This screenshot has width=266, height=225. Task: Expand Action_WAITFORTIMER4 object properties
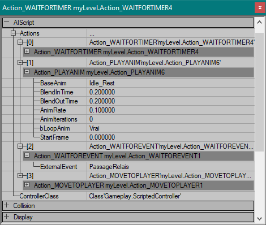(27, 51)
